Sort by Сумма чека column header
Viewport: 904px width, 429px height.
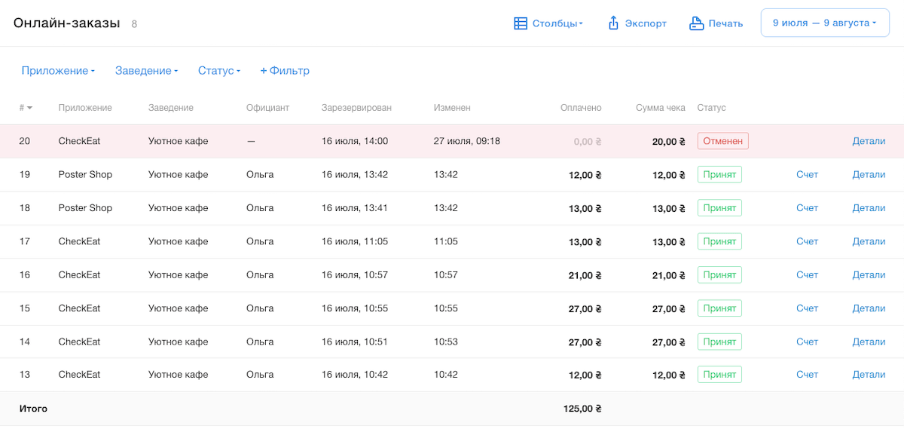[x=660, y=108]
